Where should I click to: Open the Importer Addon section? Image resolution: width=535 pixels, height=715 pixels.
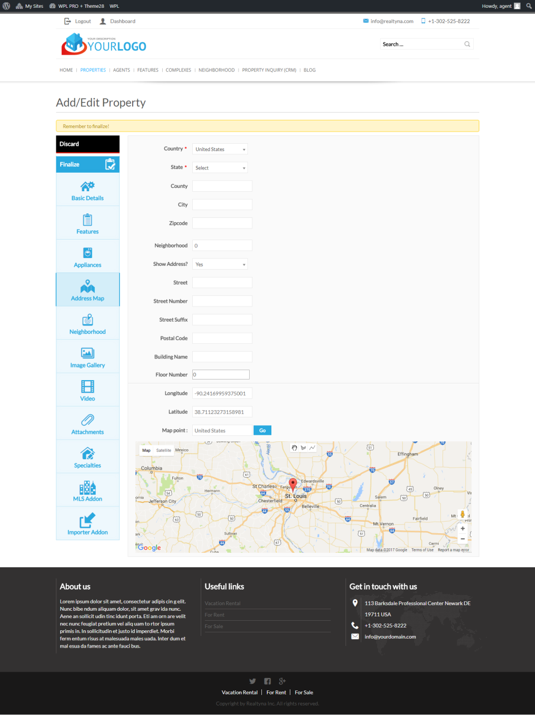click(x=87, y=524)
